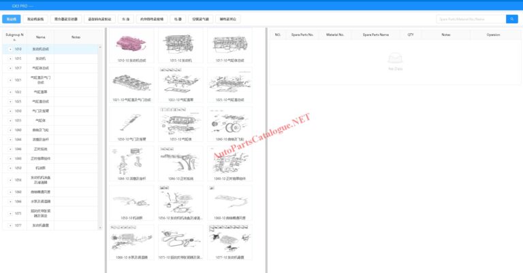This screenshot has width=523, height=273.
Task: Select the highlighted first blue category tab
Action: (x=12, y=19)
